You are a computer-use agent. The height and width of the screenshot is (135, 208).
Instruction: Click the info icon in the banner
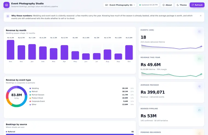point(8,16)
